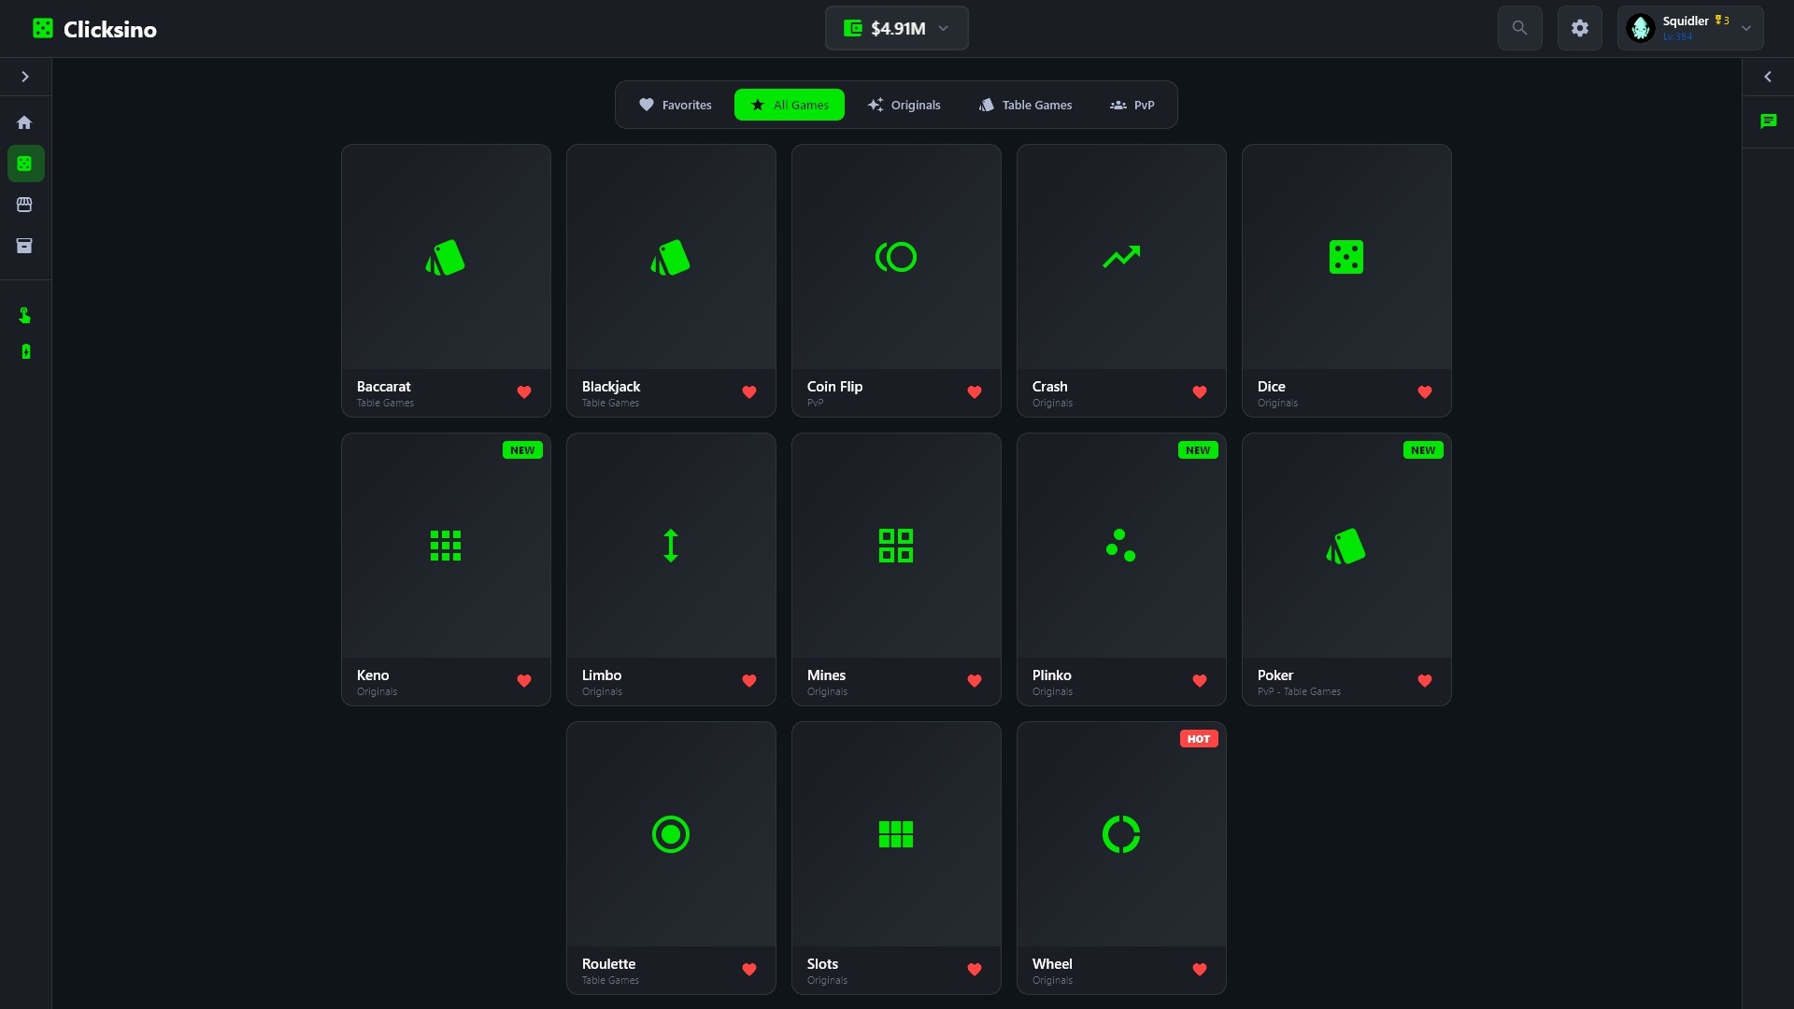This screenshot has height=1009, width=1794.
Task: Switch to the Originals tab
Action: 904,105
